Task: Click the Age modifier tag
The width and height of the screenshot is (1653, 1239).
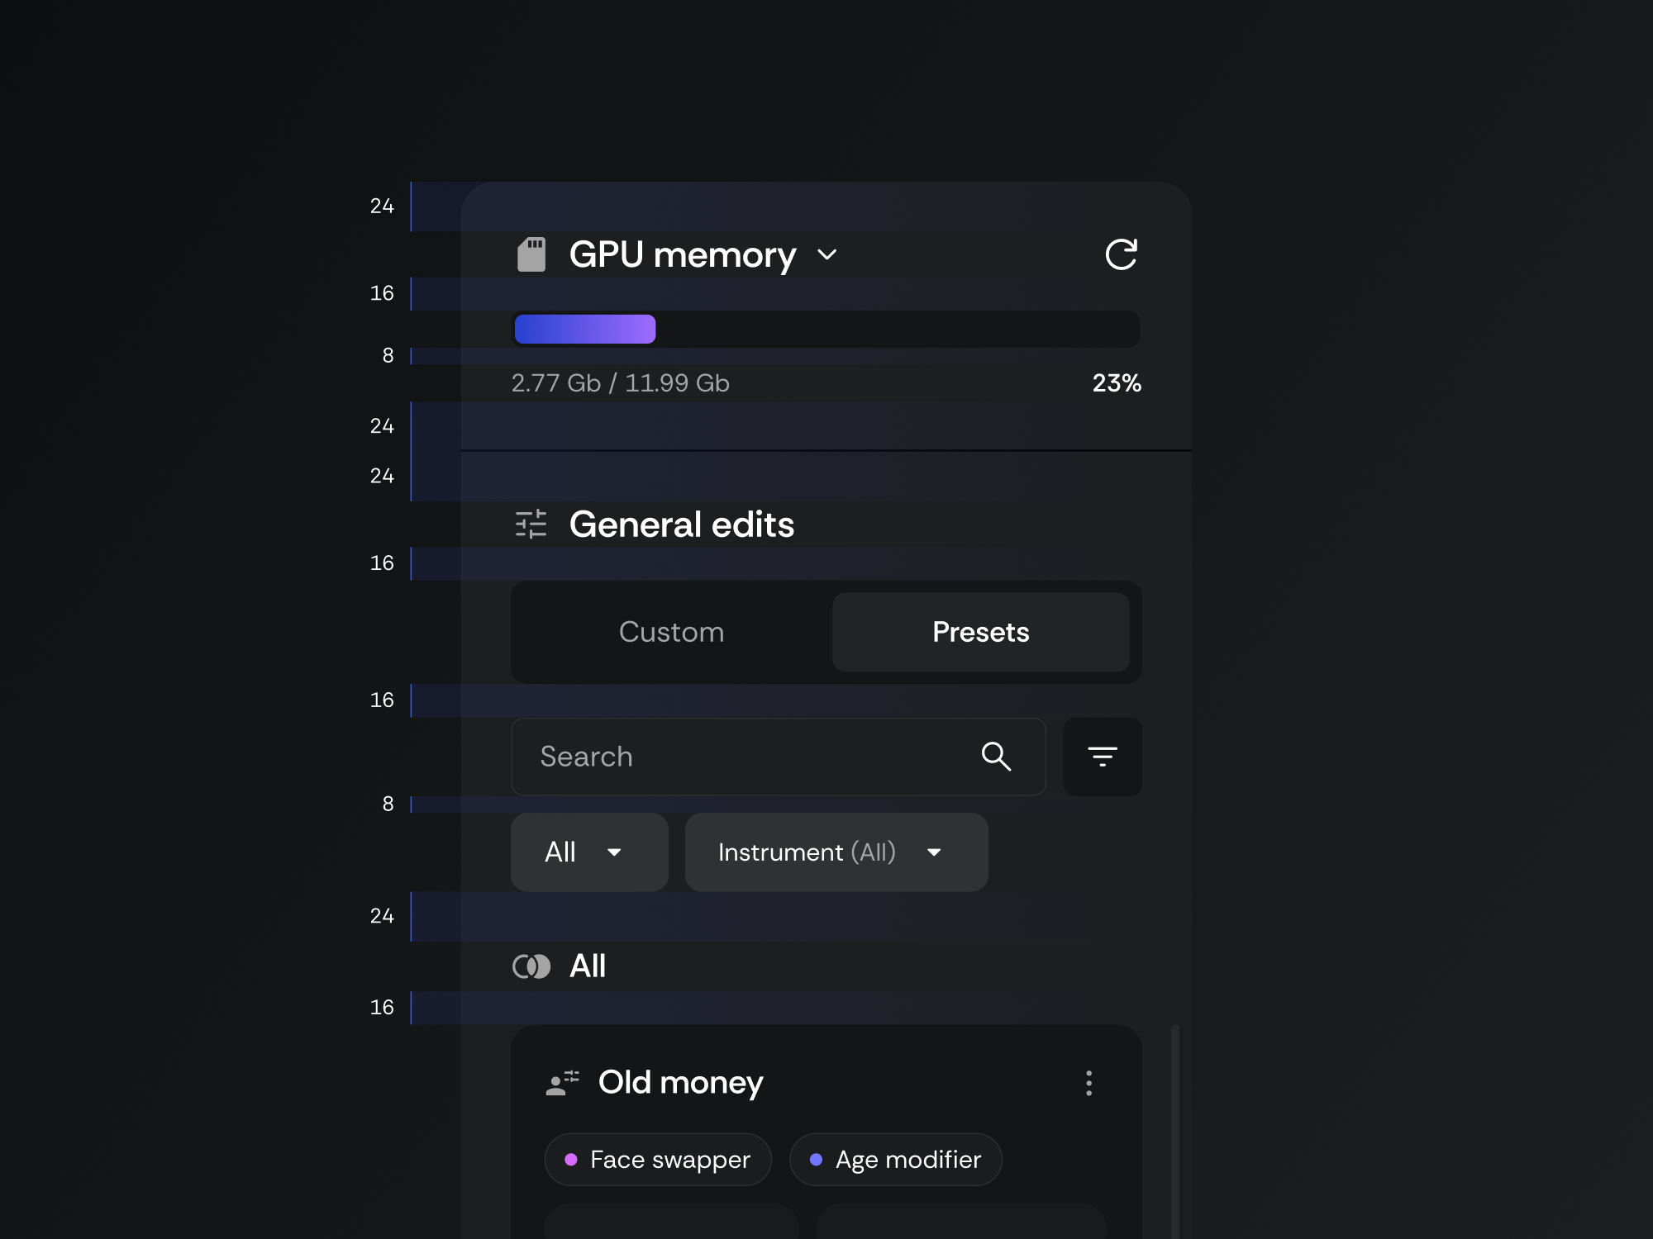Action: [895, 1160]
